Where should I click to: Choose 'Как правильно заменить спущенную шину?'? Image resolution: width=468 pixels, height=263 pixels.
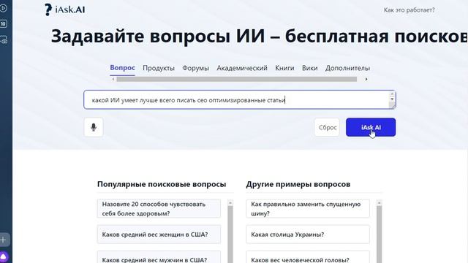coord(308,209)
